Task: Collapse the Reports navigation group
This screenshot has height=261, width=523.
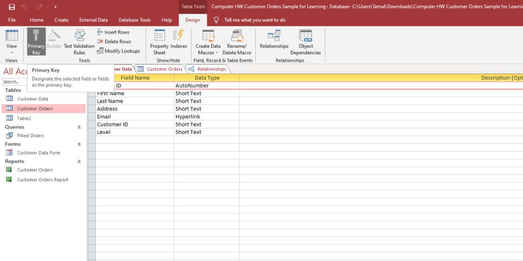Action: tap(79, 161)
